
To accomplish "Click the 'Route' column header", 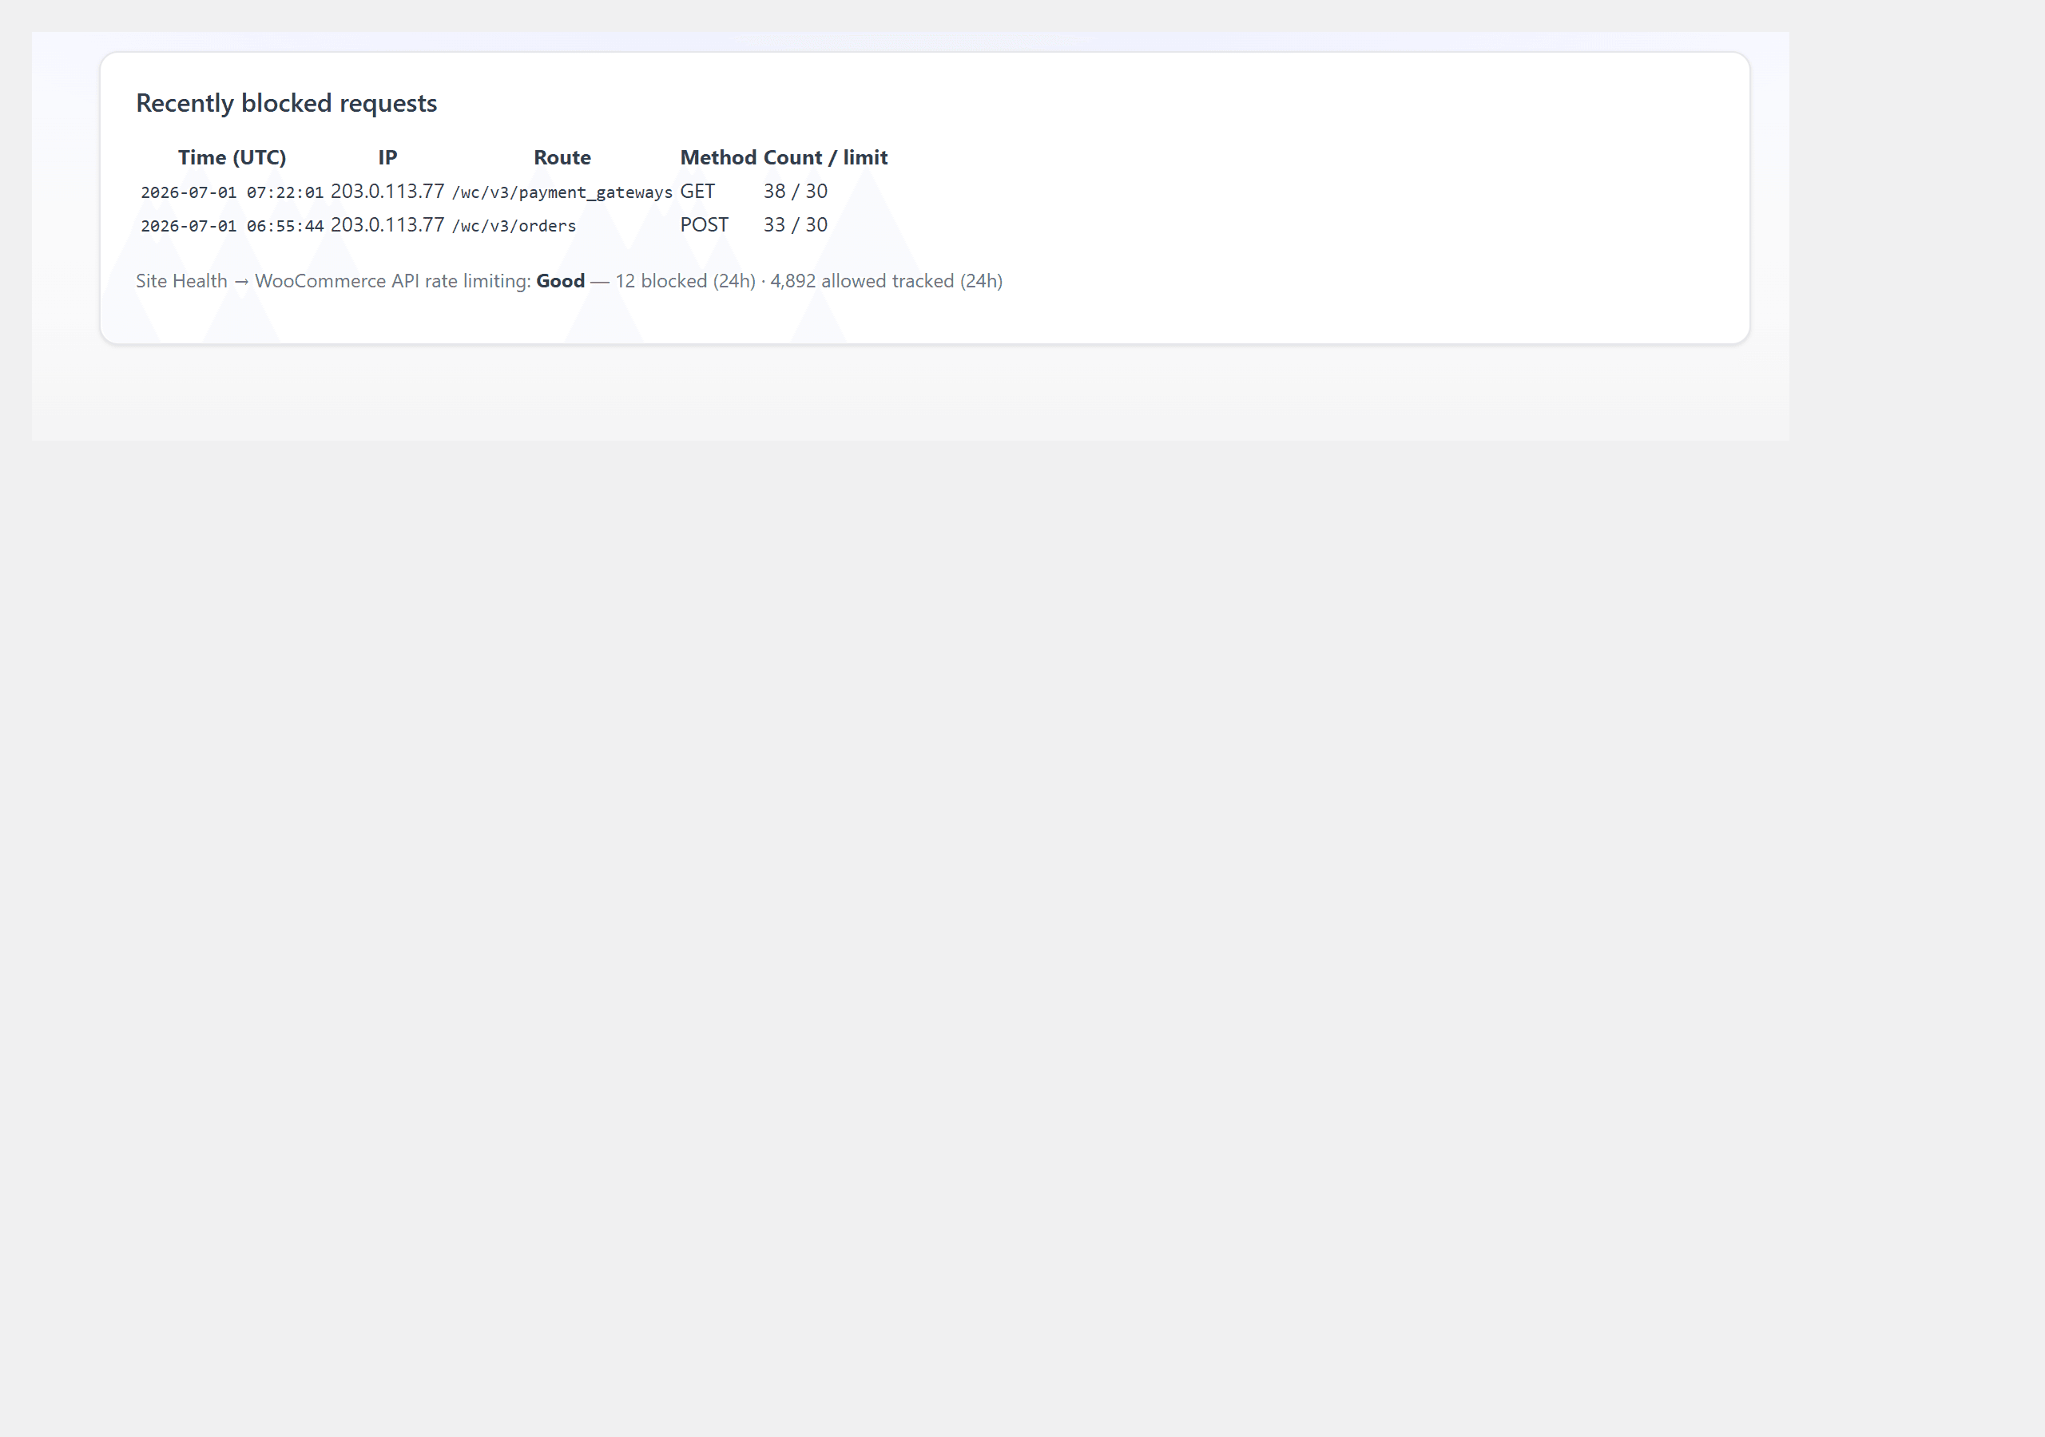I will pos(562,157).
